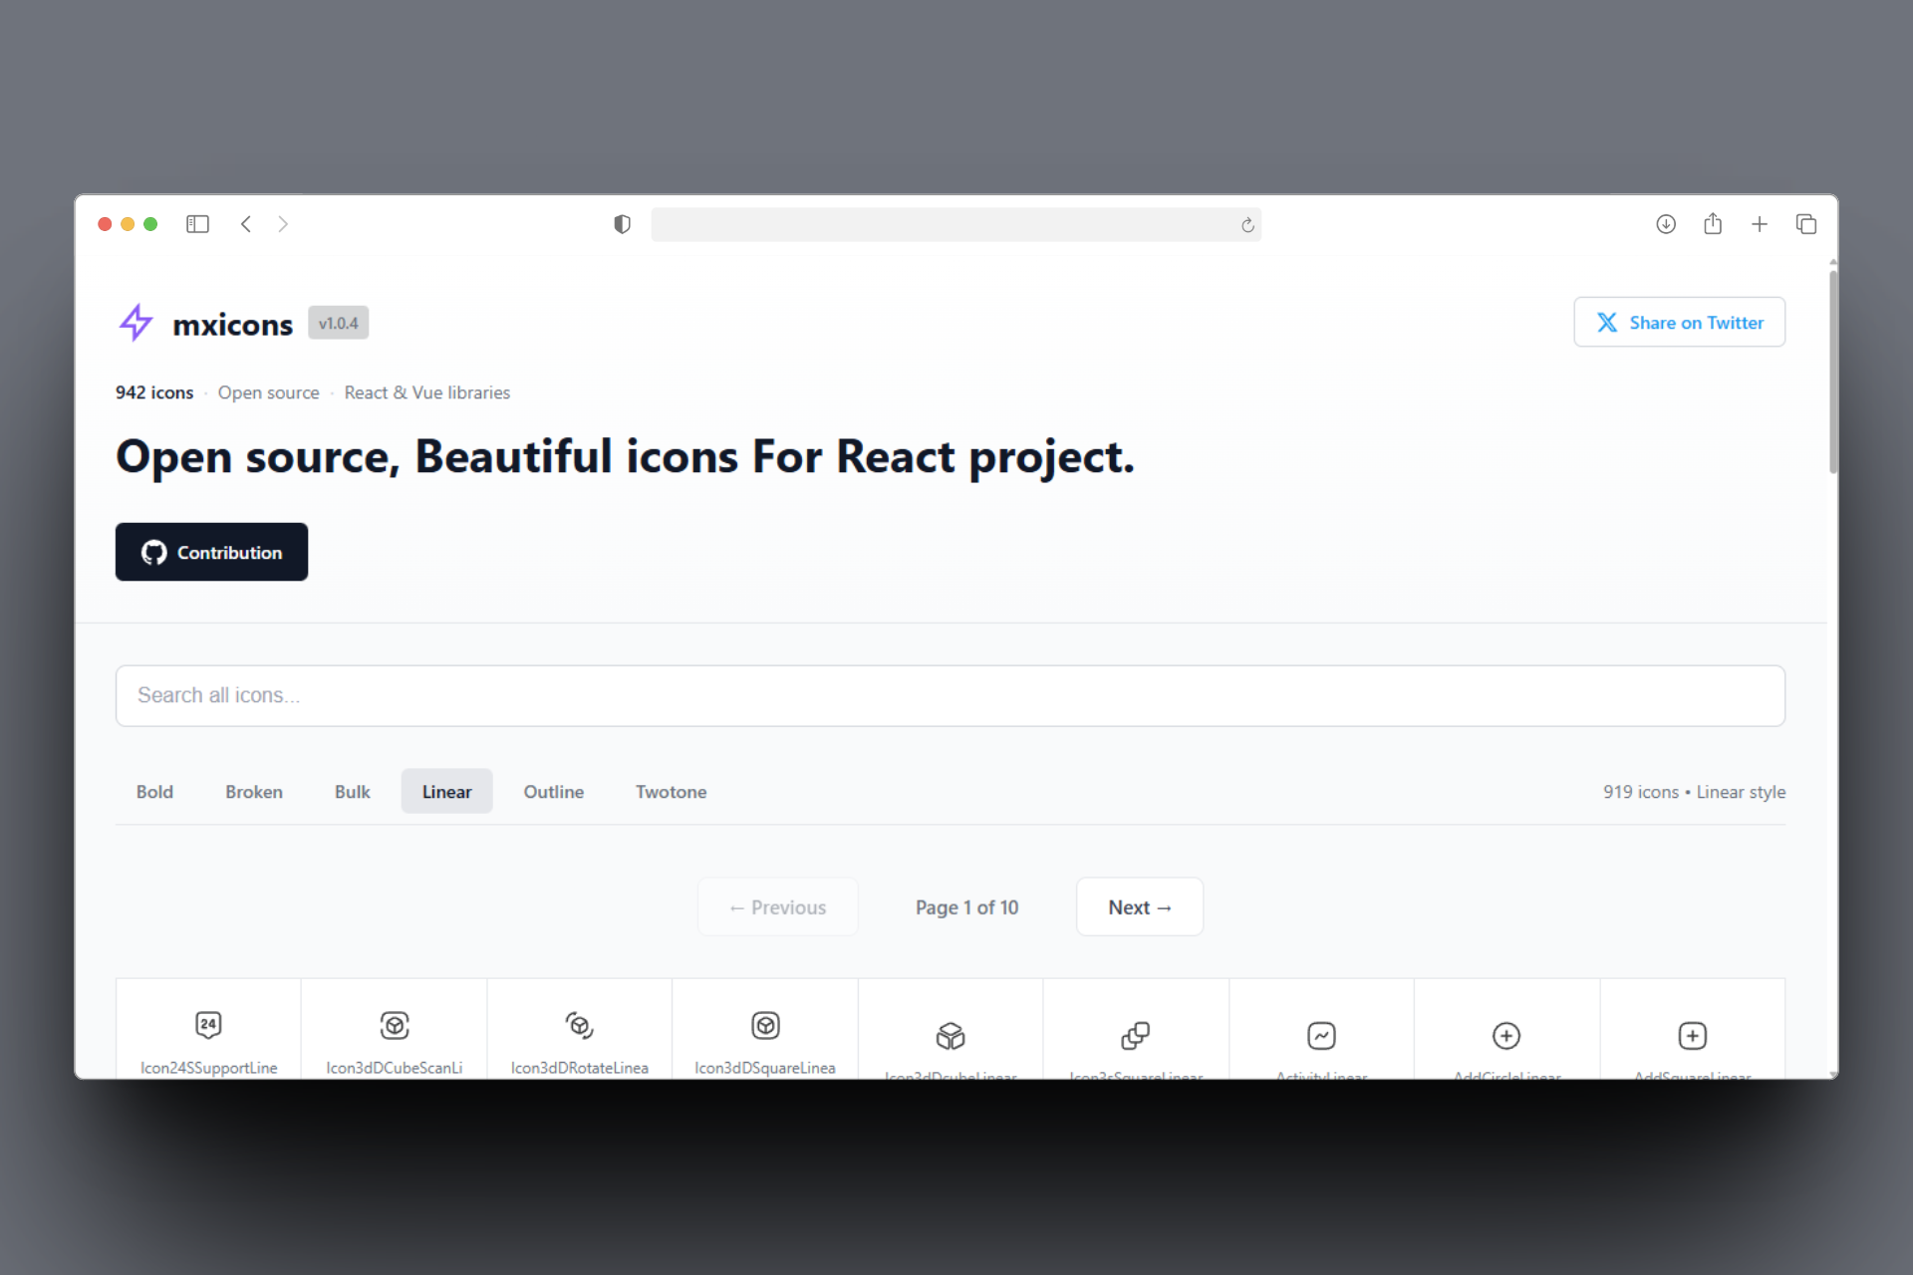1913x1275 pixels.
Task: Activate the Bulk style filter
Action: (x=352, y=791)
